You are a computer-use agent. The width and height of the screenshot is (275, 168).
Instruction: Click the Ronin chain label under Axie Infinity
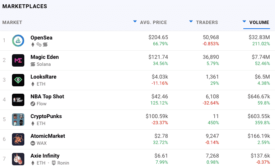coord(63,163)
